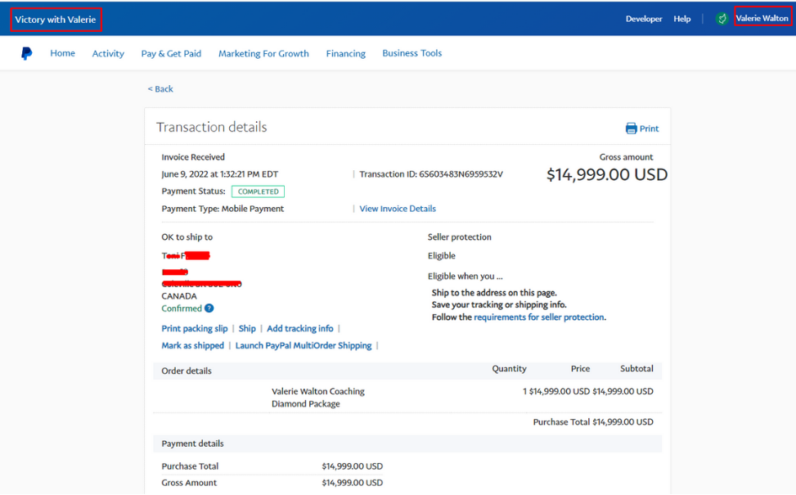Click the Price column header

click(x=580, y=368)
